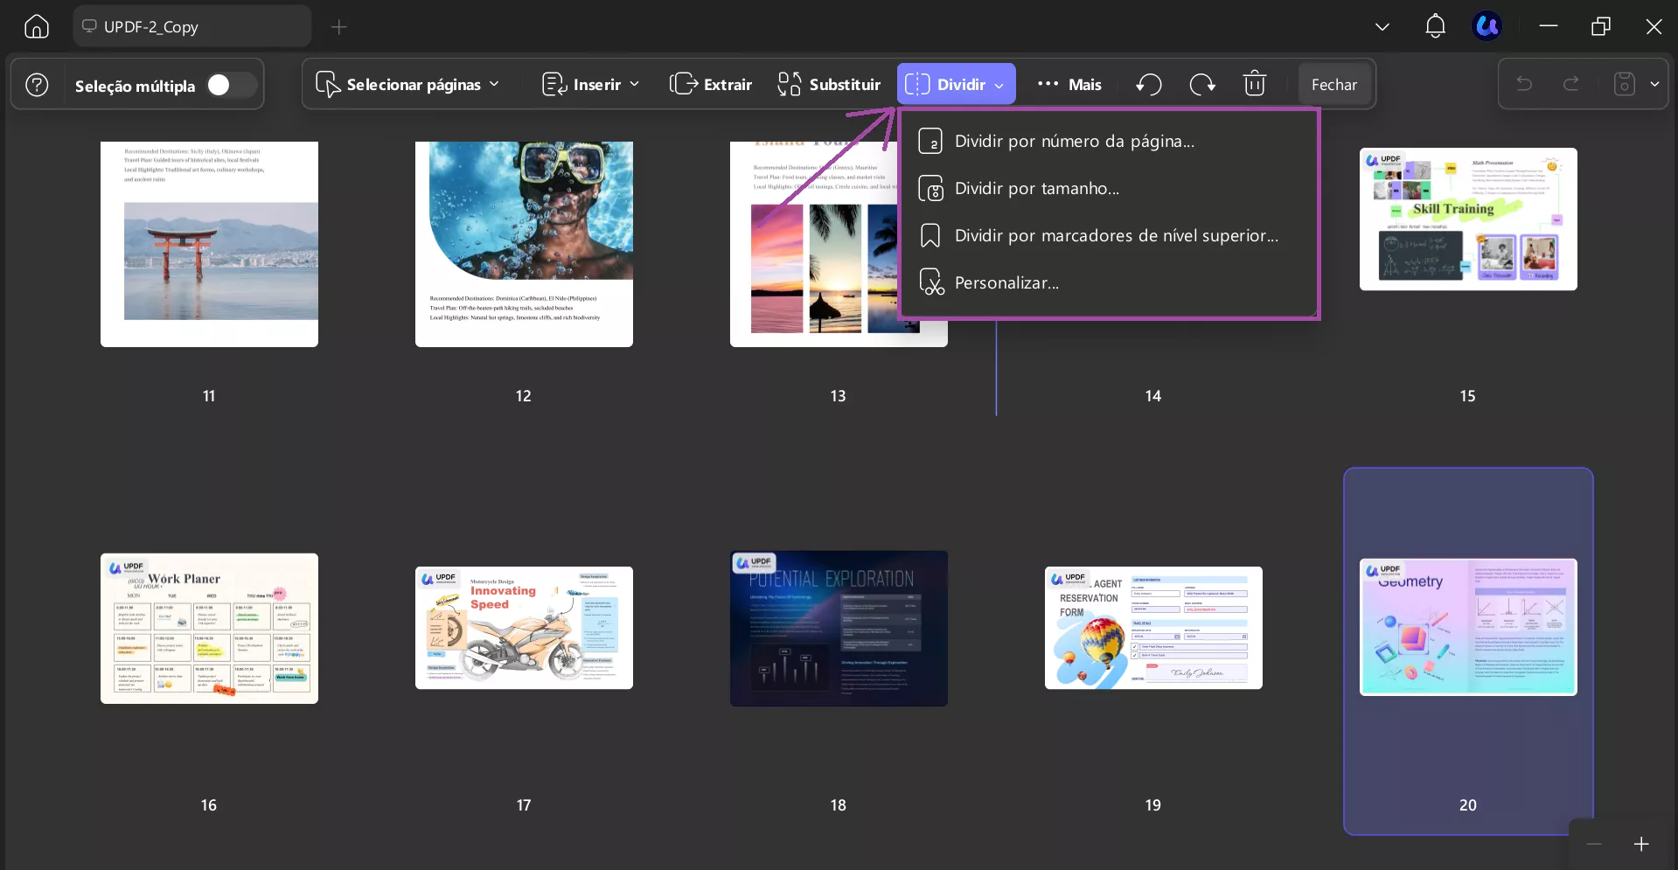1678x870 pixels.
Task: Click the split-by-size icon
Action: pyautogui.click(x=930, y=189)
